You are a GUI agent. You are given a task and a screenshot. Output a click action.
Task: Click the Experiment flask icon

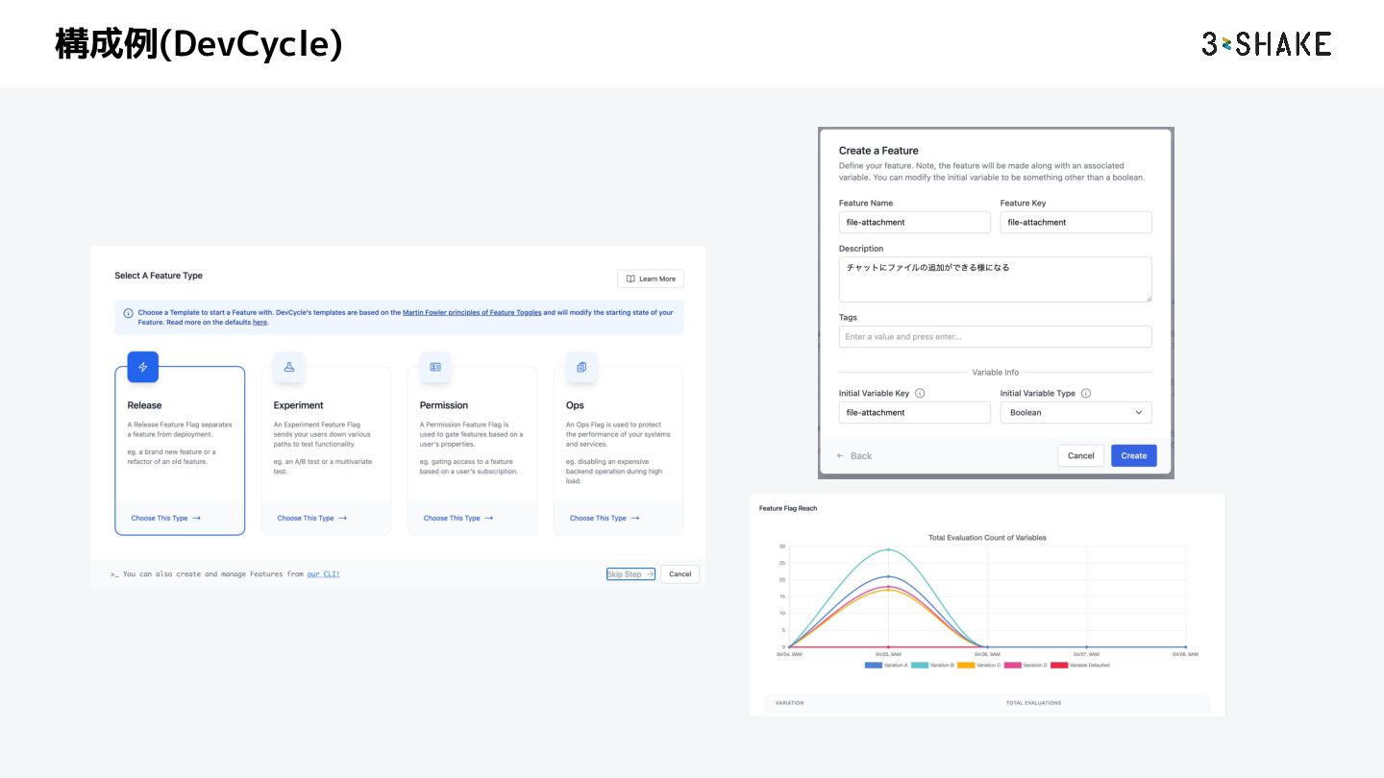pyautogui.click(x=288, y=367)
